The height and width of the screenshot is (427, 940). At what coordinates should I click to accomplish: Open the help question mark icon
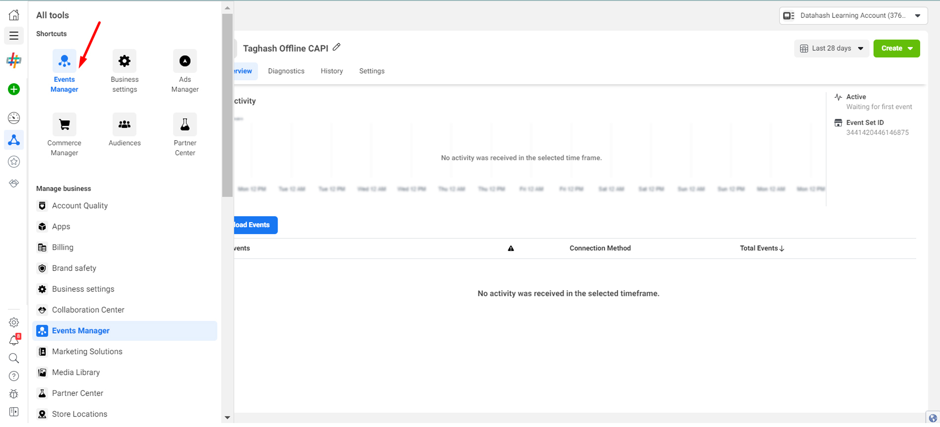14,376
